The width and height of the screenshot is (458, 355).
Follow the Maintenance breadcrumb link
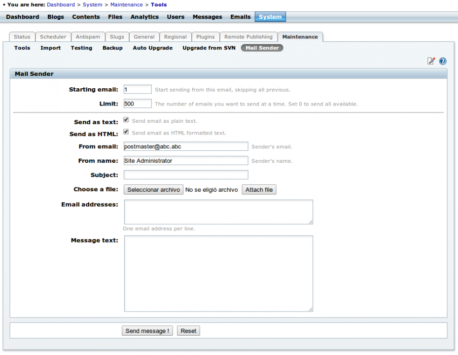tap(127, 4)
